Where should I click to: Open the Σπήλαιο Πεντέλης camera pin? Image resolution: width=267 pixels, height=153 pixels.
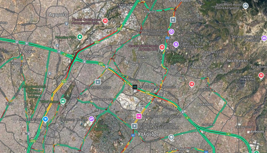tap(264, 38)
